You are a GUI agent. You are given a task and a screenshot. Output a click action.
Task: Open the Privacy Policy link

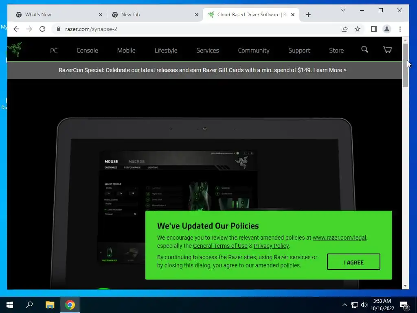(x=271, y=246)
